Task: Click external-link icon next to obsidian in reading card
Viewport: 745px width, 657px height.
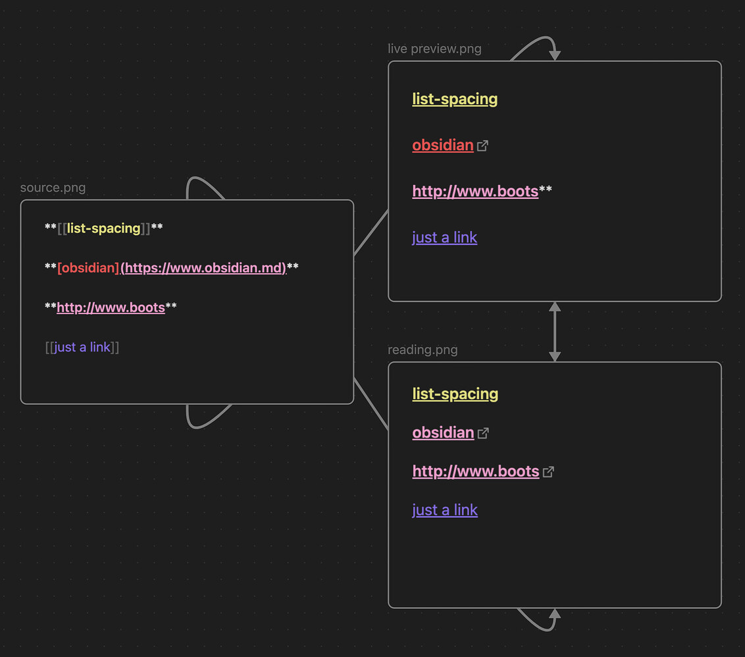Action: pos(484,433)
